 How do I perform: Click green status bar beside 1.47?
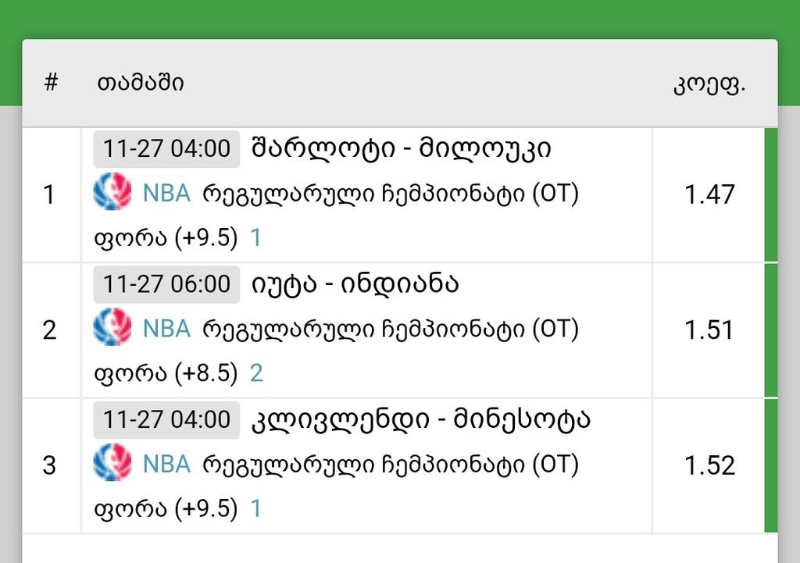click(x=770, y=194)
